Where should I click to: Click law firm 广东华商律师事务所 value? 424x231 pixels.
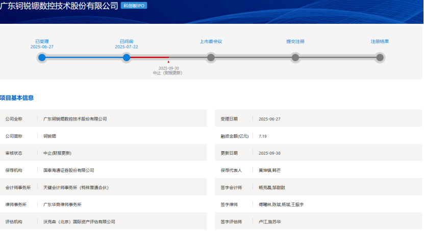pyautogui.click(x=62, y=205)
